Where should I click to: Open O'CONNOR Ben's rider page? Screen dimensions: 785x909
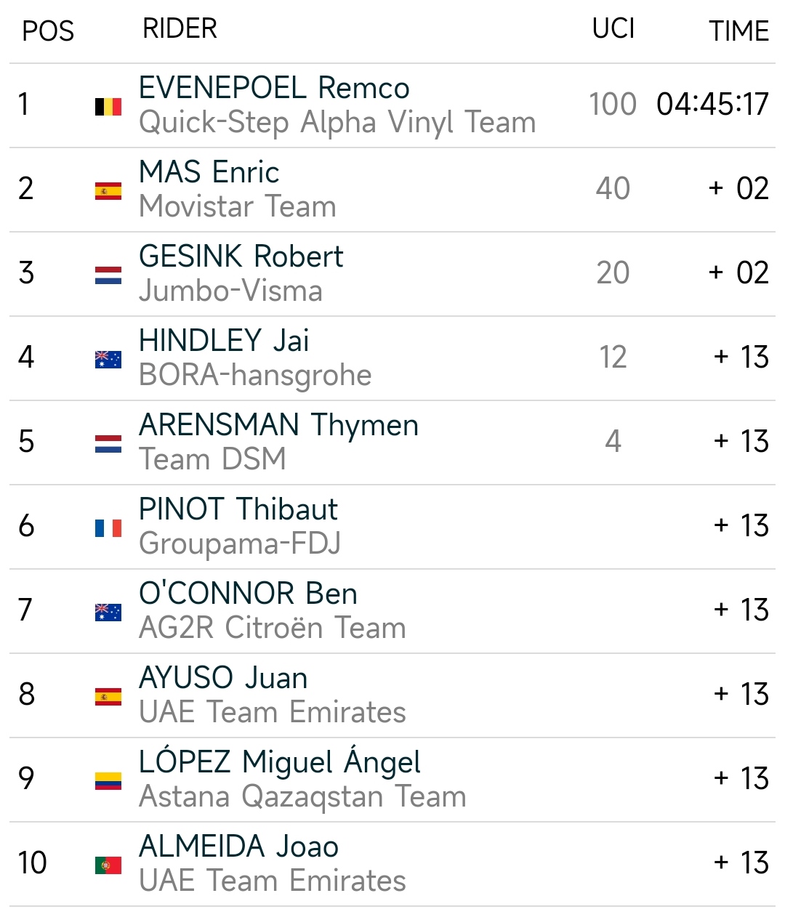[x=248, y=594]
